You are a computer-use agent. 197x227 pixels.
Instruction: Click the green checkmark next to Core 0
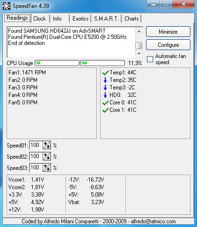(105, 103)
